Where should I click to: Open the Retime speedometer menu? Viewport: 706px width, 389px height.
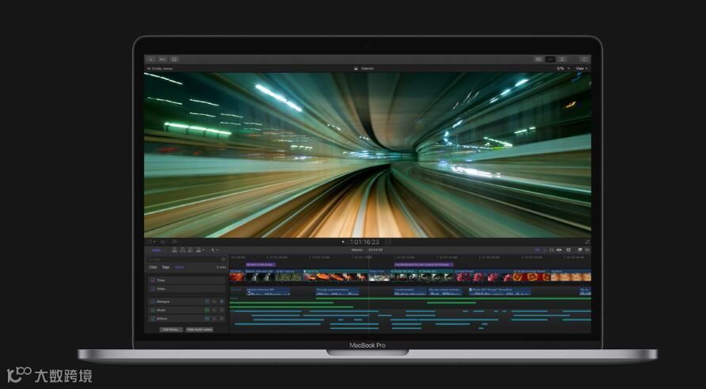click(174, 242)
